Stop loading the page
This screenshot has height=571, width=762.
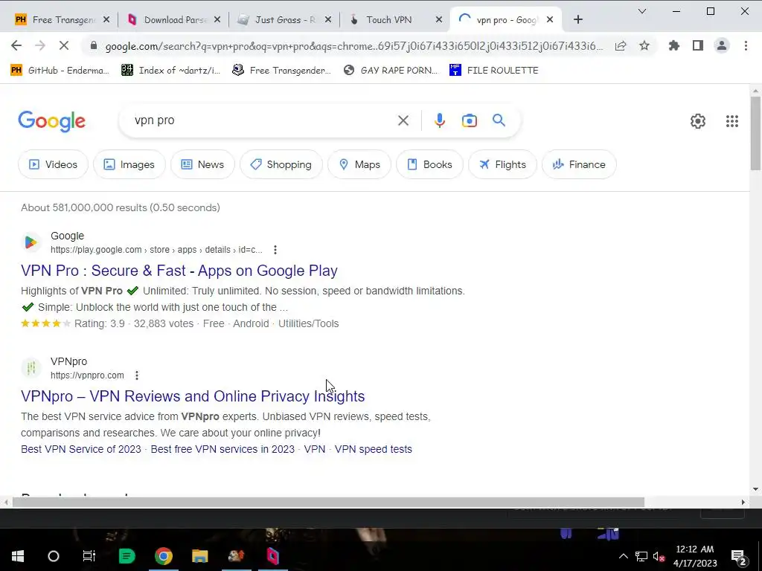click(64, 45)
